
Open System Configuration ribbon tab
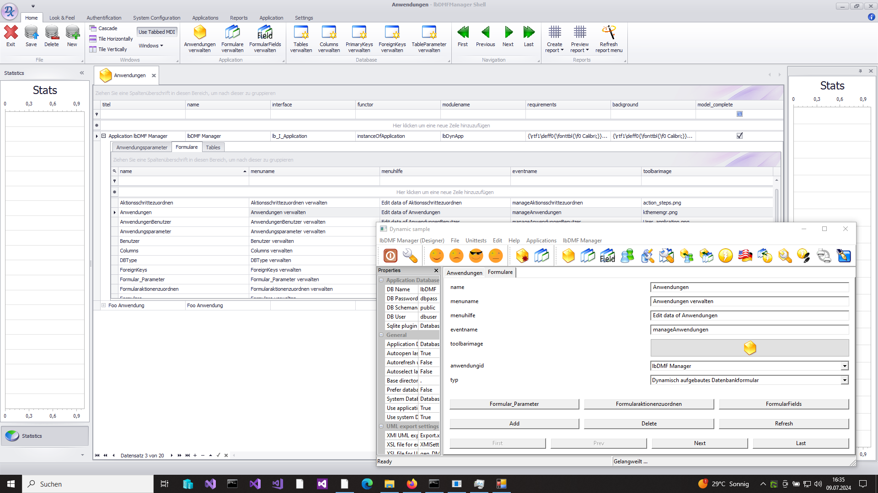click(x=156, y=18)
